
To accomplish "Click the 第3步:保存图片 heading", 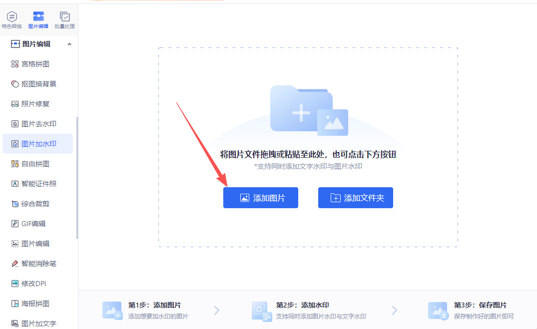I will pos(480,305).
